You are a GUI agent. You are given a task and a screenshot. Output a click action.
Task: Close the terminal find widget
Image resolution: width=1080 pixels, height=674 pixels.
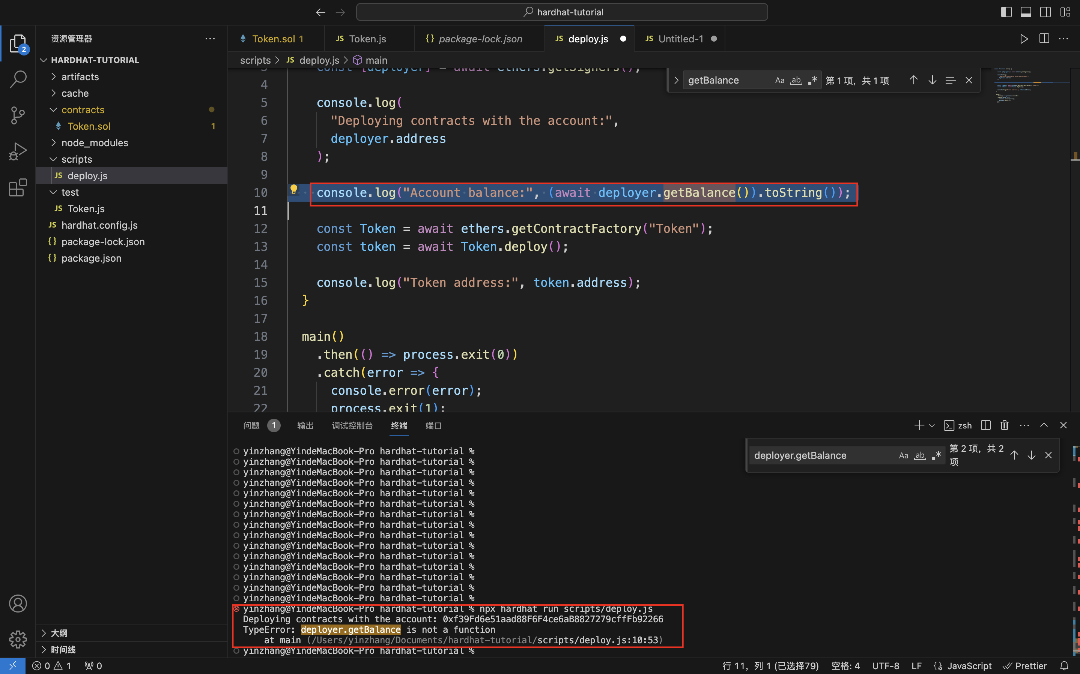[1048, 455]
